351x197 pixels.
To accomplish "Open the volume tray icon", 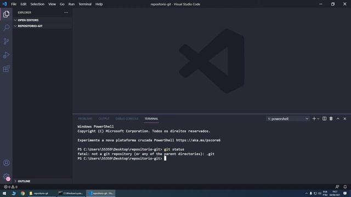I will [320, 193].
